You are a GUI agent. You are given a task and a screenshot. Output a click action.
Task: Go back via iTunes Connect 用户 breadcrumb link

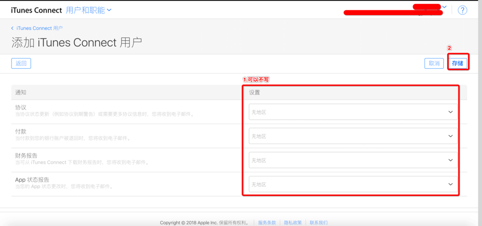click(40, 28)
